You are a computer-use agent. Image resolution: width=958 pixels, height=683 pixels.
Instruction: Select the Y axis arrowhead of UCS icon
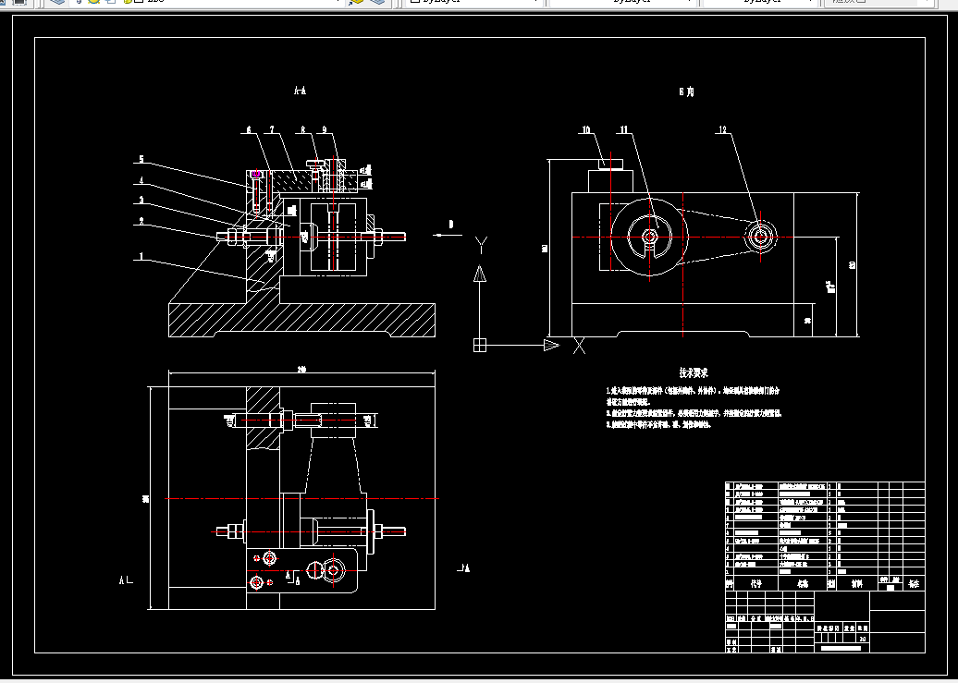coord(480,274)
